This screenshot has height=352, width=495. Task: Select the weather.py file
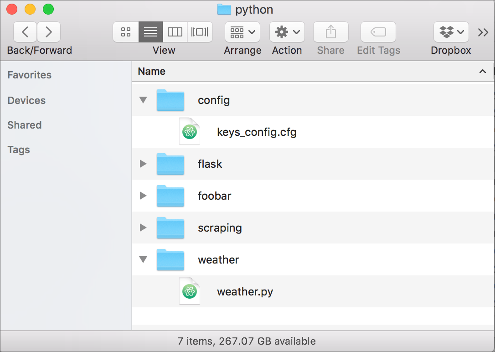pos(245,291)
